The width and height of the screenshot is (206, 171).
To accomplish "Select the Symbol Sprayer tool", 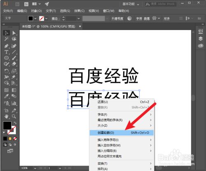I will [6, 103].
